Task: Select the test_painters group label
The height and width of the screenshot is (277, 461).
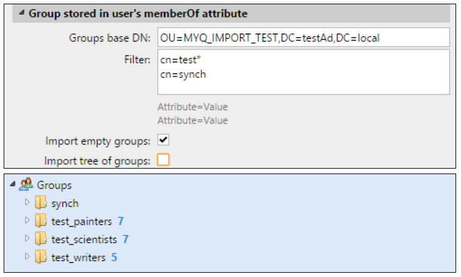Action: 81,221
